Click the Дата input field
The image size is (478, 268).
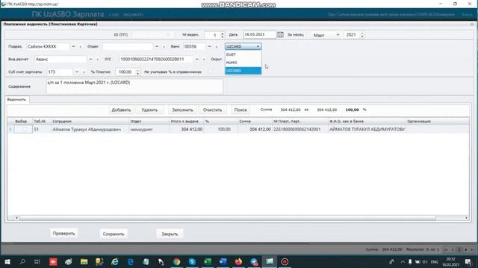(x=259, y=35)
